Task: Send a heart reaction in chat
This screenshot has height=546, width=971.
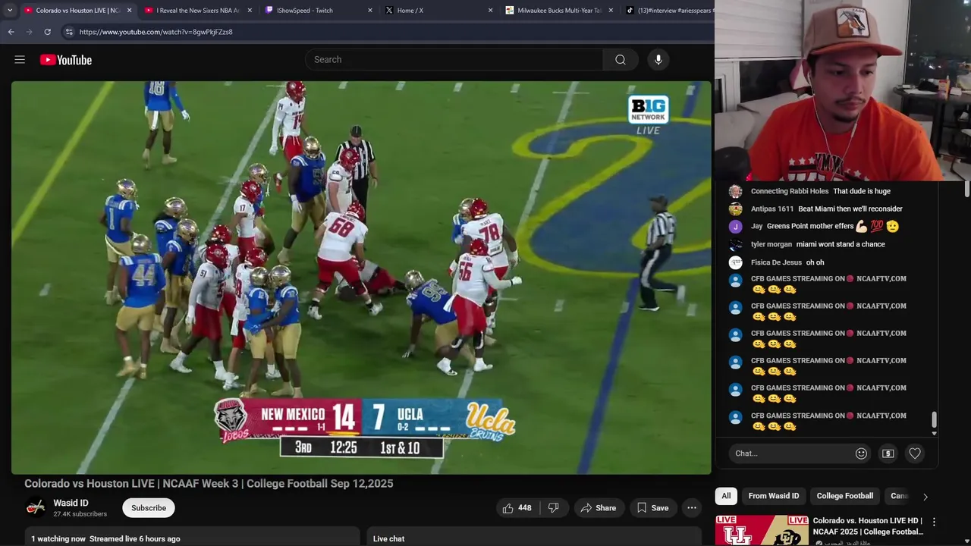Action: [915, 453]
